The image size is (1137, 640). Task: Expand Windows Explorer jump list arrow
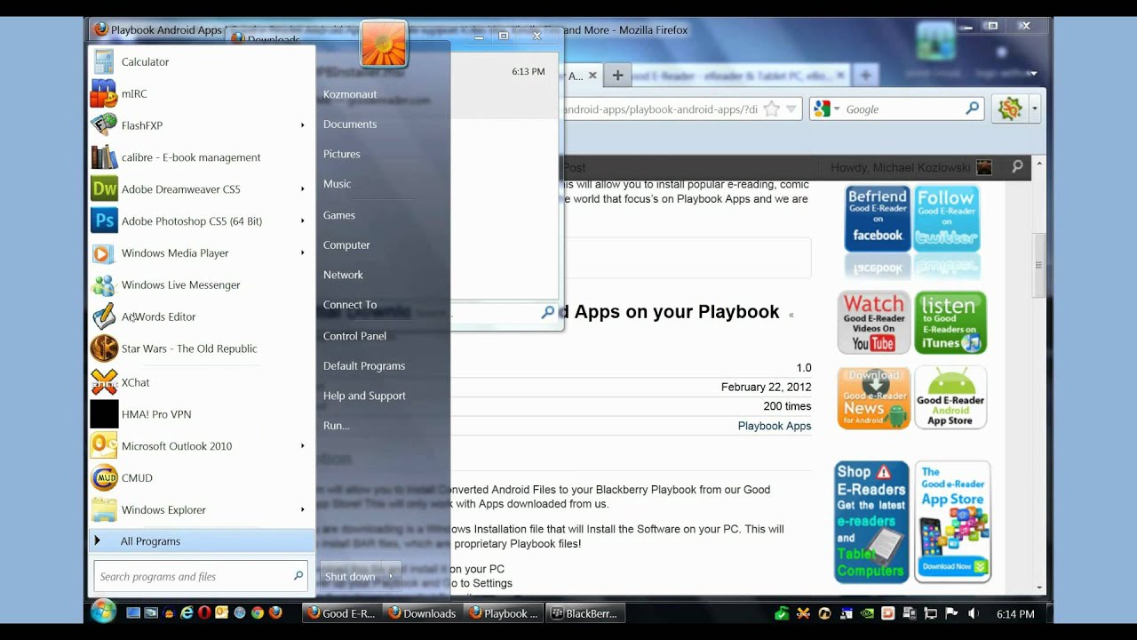click(x=302, y=509)
